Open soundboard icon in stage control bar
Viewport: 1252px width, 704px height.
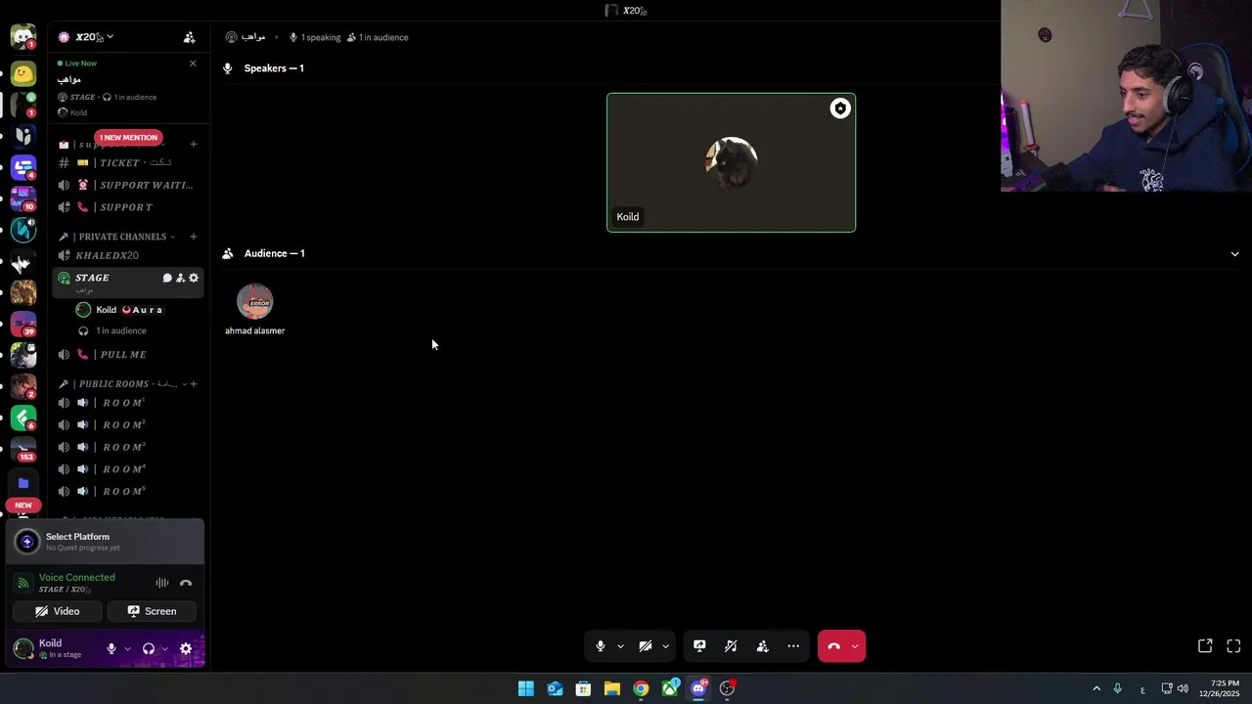pyautogui.click(x=731, y=646)
